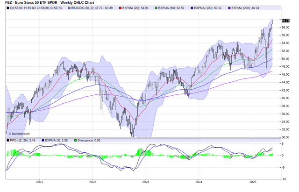Click the PPO axis label 5
This screenshot has width=299, height=192.
283,144
